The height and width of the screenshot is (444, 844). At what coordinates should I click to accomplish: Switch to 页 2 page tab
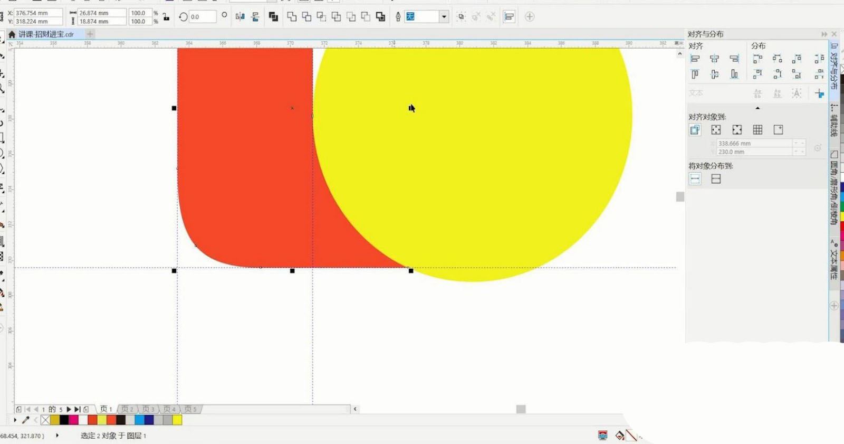pyautogui.click(x=127, y=409)
